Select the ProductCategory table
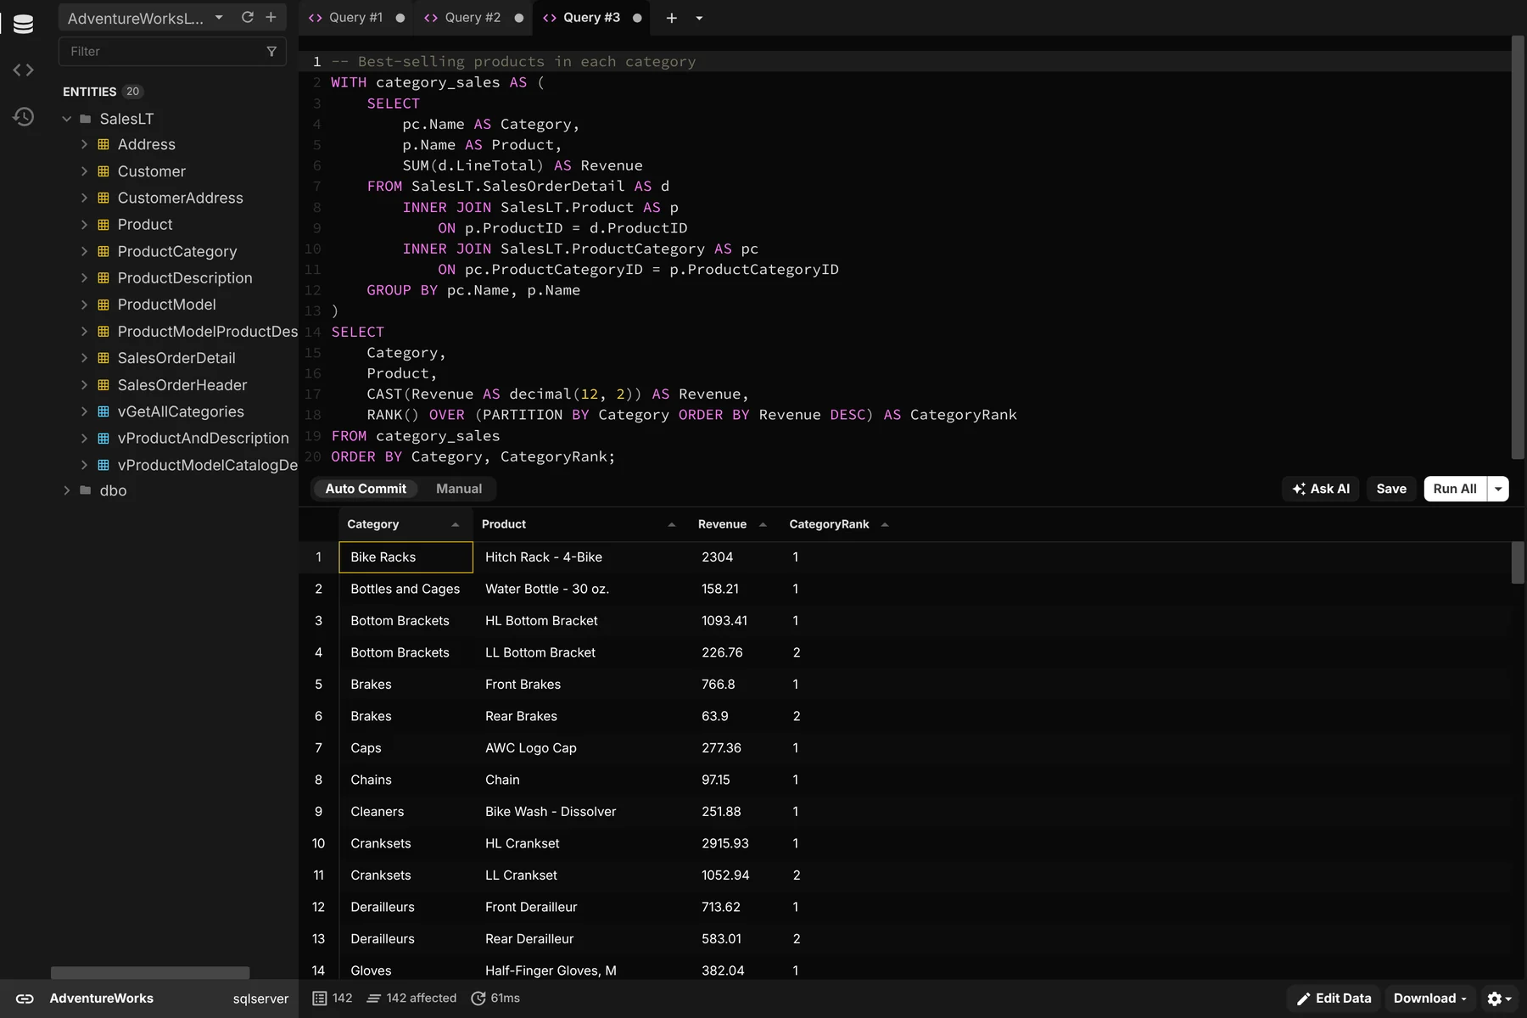 (177, 251)
